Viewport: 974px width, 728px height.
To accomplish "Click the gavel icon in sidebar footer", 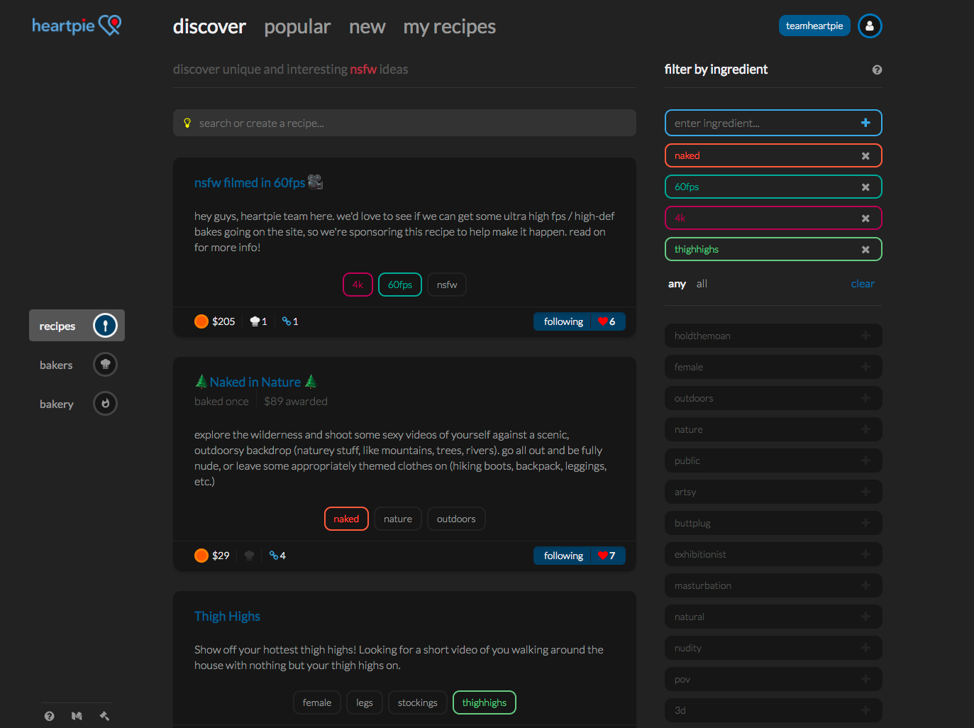I will pos(104,716).
